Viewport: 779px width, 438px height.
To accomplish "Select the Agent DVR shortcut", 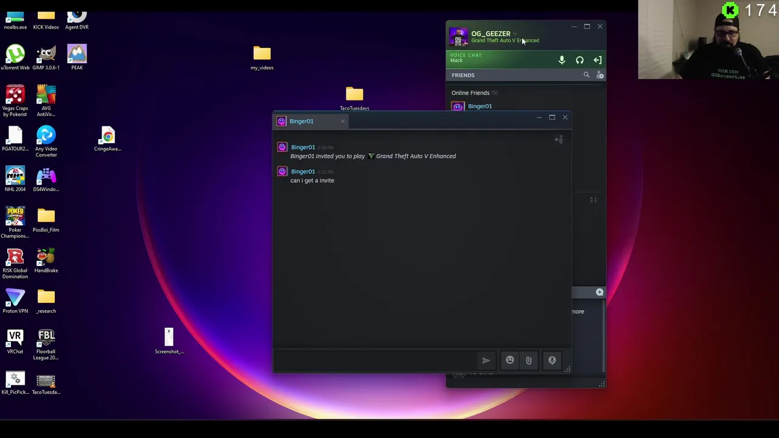I will pos(77,19).
